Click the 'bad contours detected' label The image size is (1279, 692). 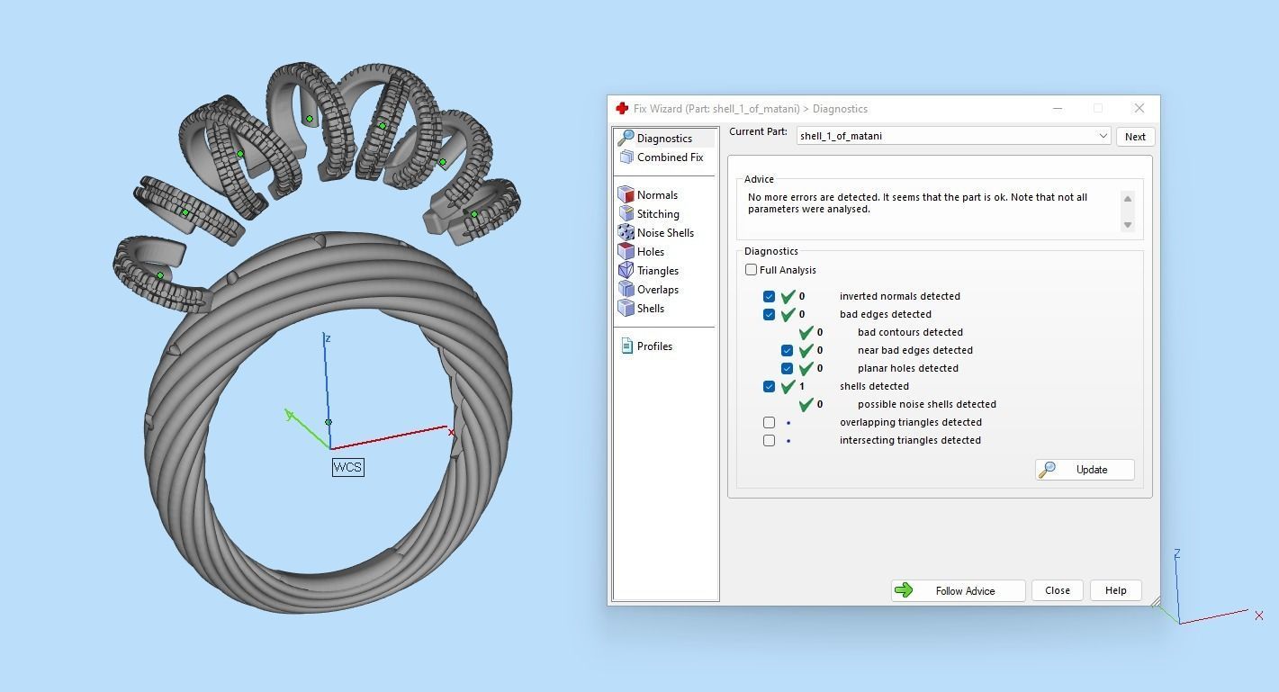coord(910,332)
